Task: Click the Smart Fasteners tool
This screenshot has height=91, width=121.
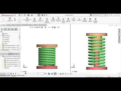Action: tap(35, 20)
